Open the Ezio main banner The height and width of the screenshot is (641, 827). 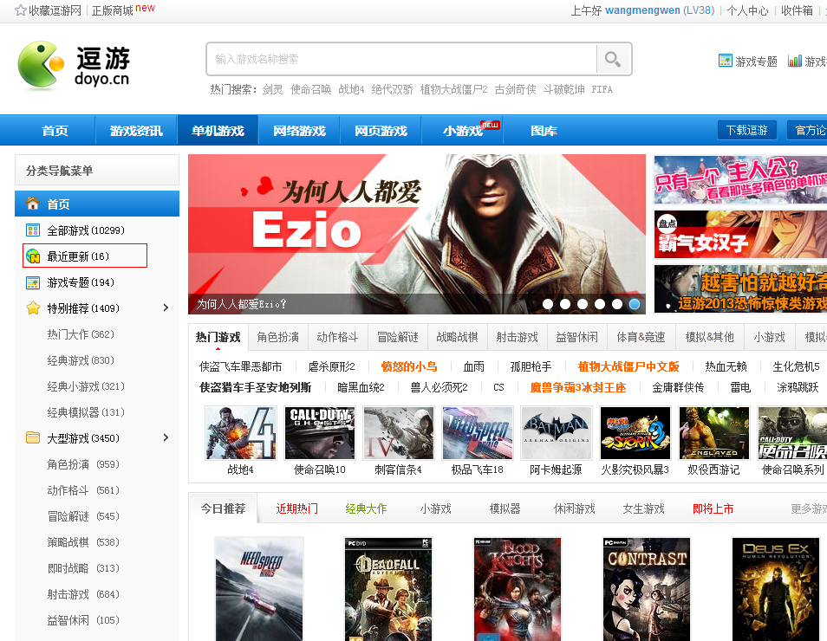click(x=417, y=234)
